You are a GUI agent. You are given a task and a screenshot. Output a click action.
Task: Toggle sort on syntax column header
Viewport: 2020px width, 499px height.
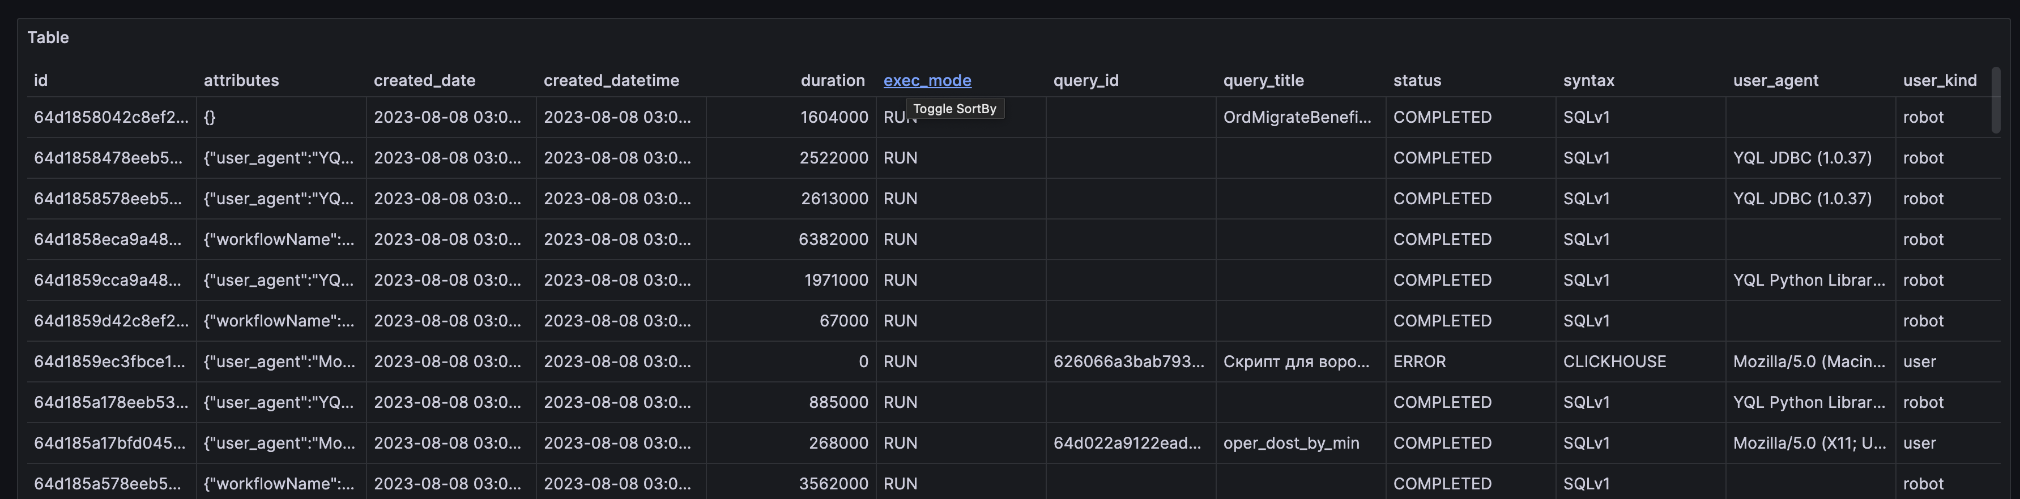pyautogui.click(x=1588, y=81)
